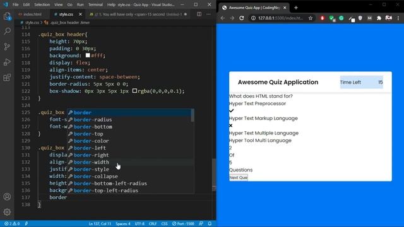Click the browser profile avatar

[389, 18]
